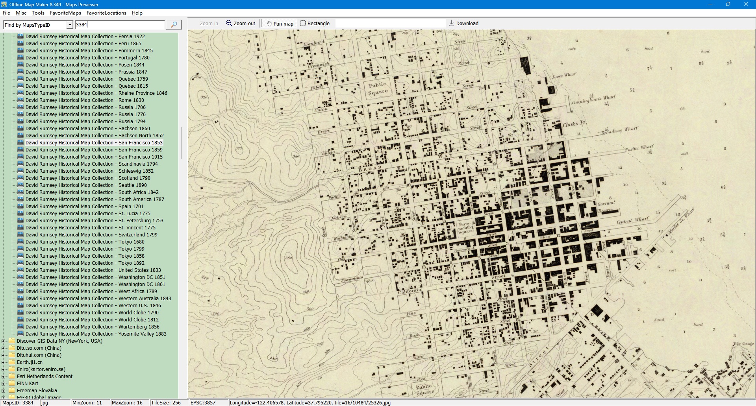The height and width of the screenshot is (406, 756).
Task: Open the Tools menu
Action: pos(38,13)
